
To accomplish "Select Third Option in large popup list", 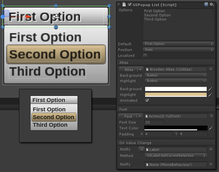I will 48,71.
